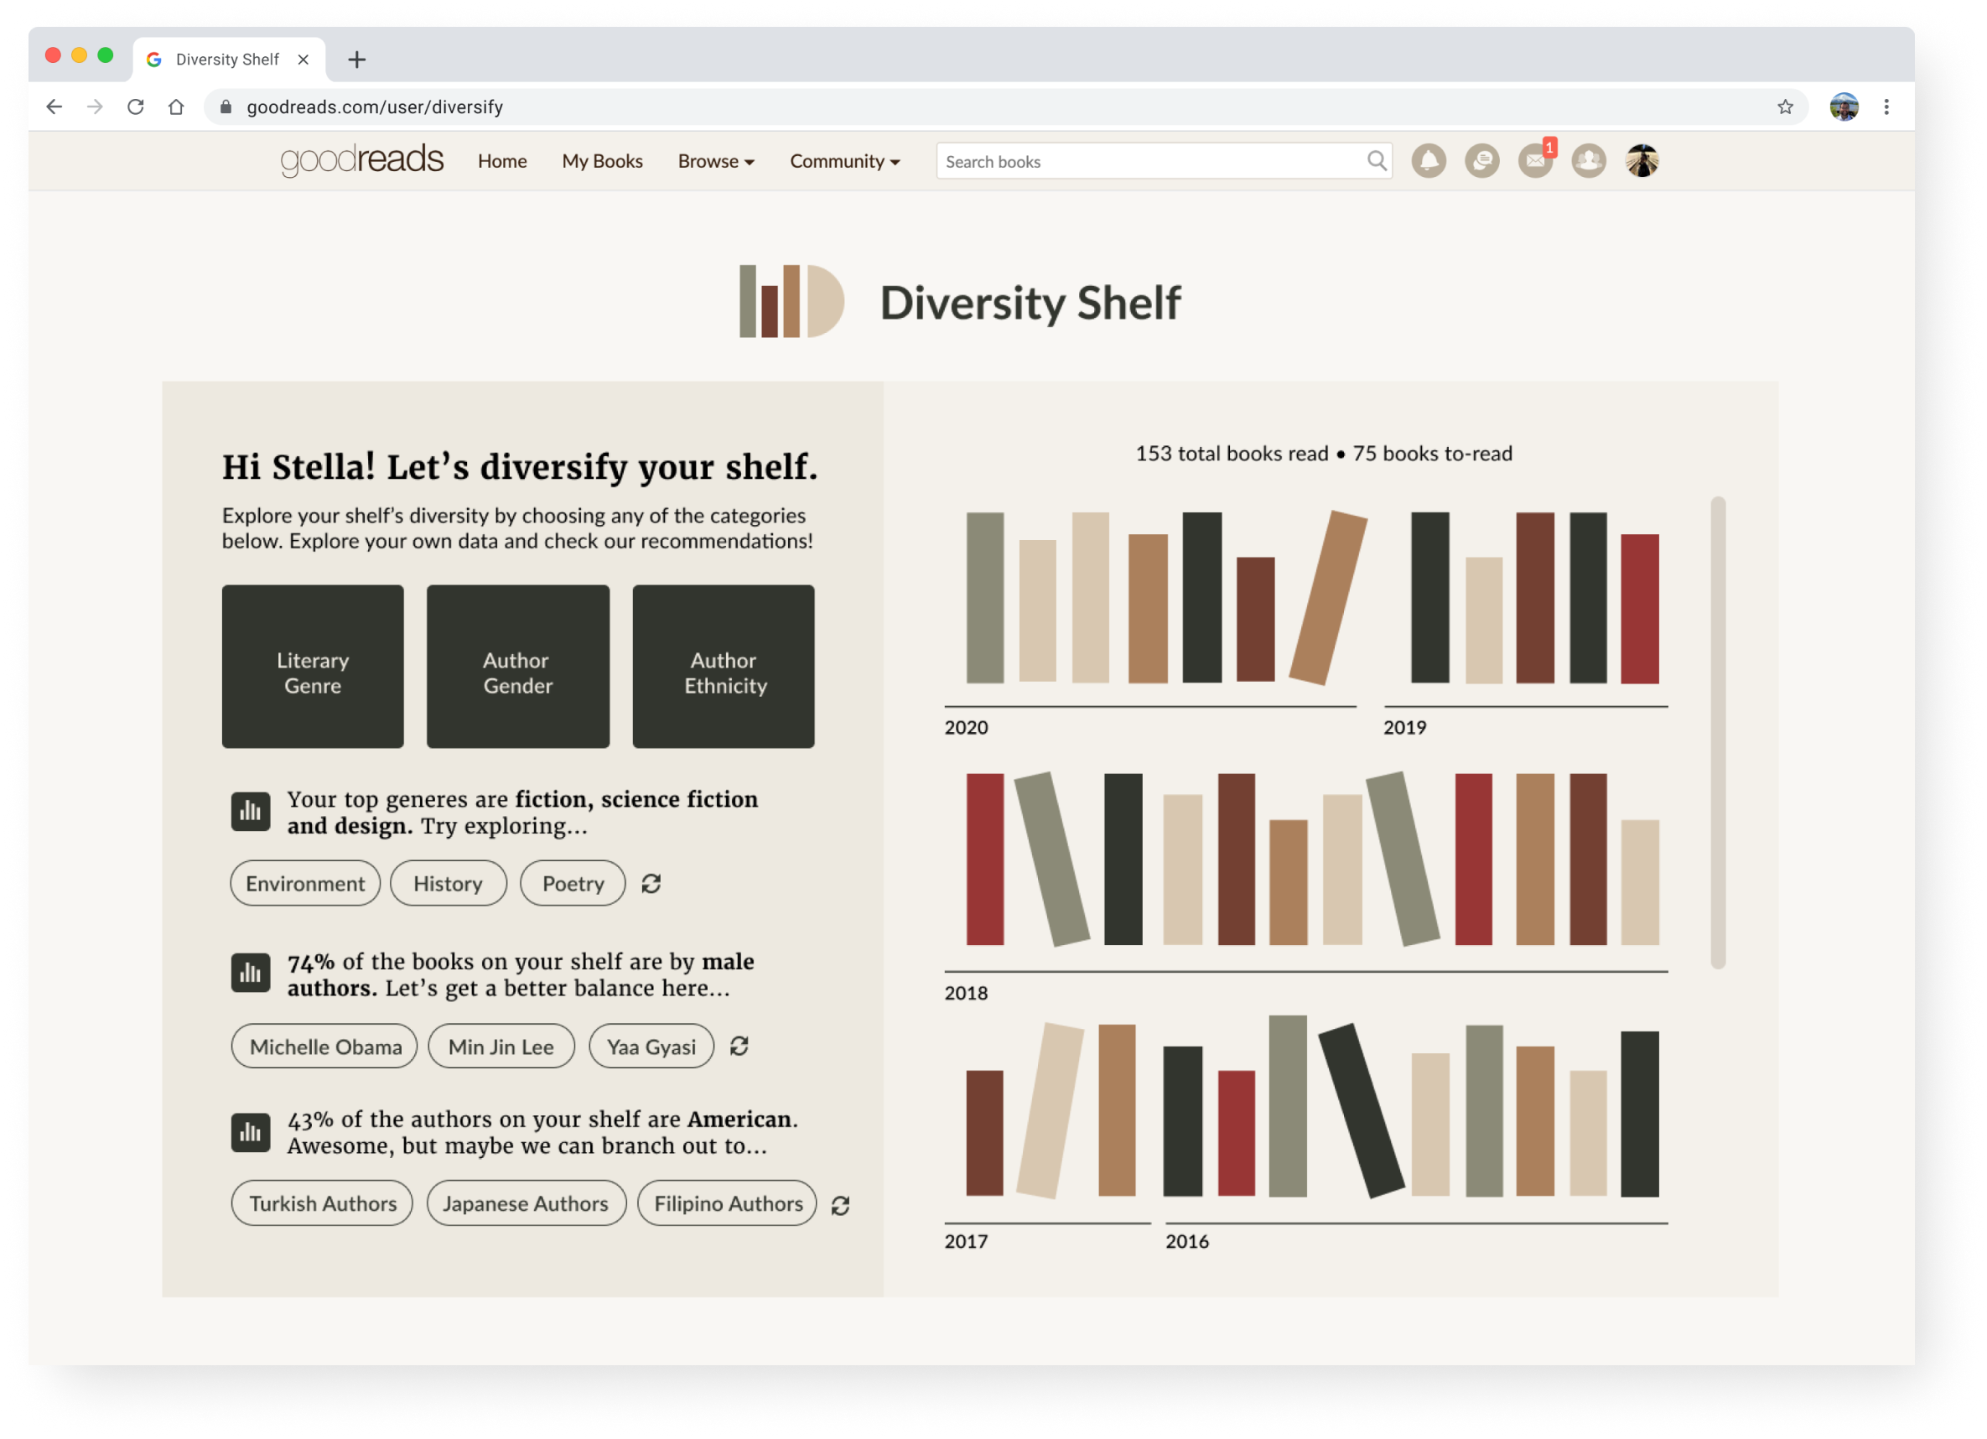Click the bookshelf vertical scrollbar
Image resolution: width=1987 pixels, height=1439 pixels.
(1717, 733)
